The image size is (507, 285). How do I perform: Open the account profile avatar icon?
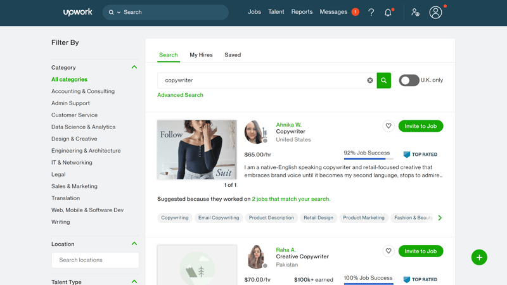coord(435,12)
